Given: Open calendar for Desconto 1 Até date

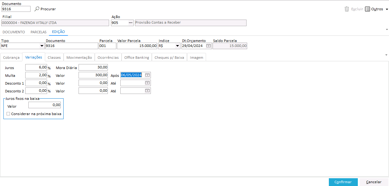Looking at the screenshot, I should tap(147, 83).
